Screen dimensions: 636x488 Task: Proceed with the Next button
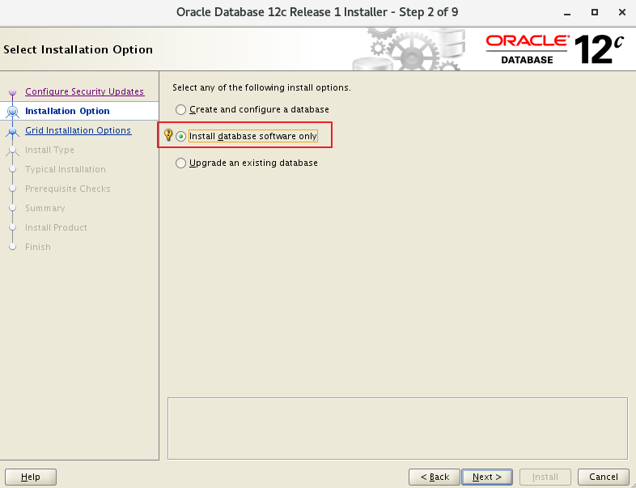tap(487, 477)
